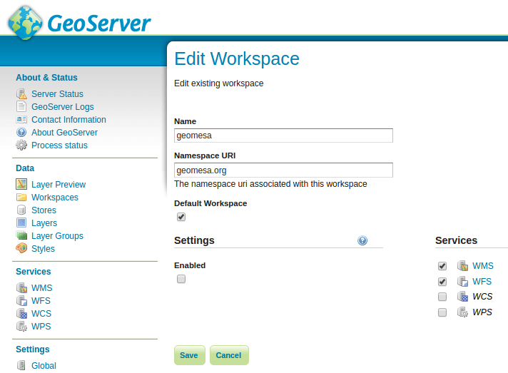Open the WFS link under Services panel

coord(482,282)
